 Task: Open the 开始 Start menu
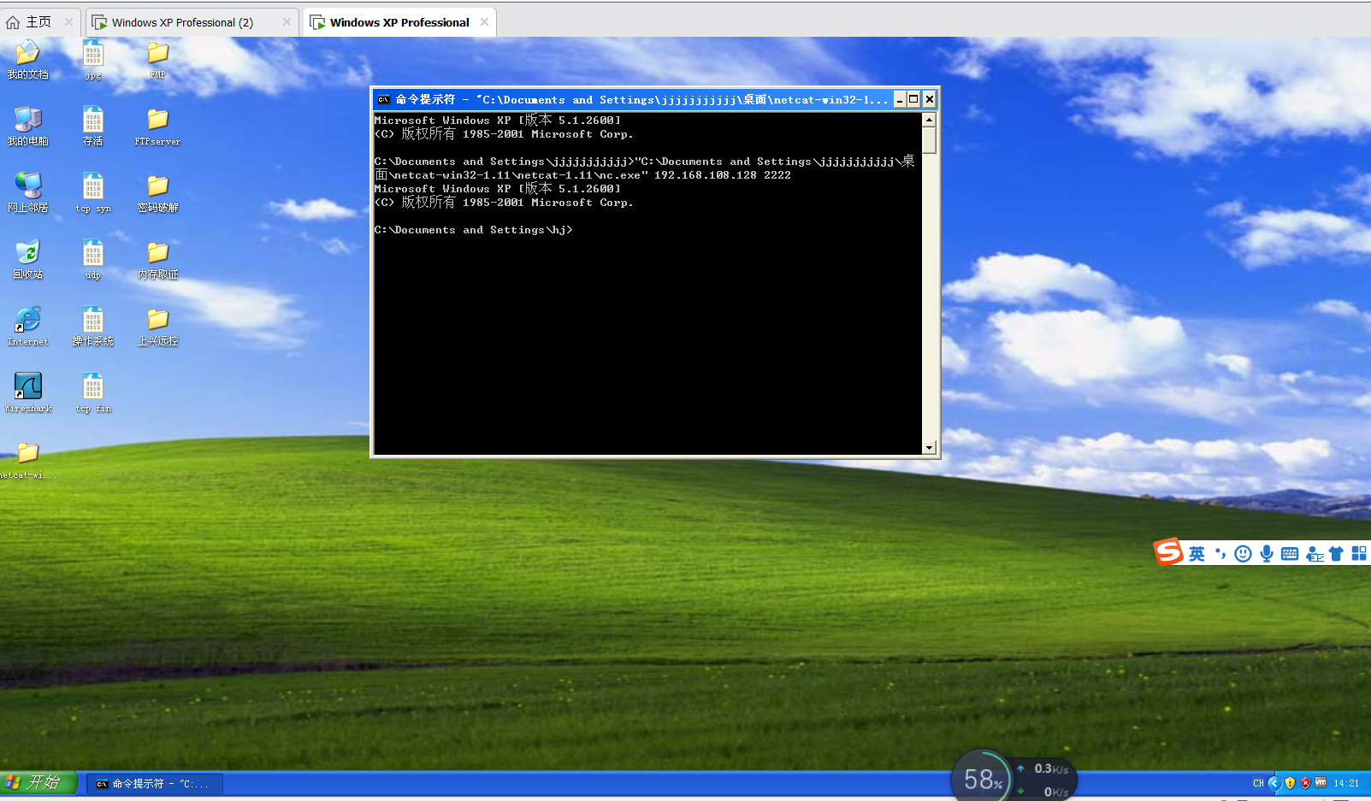38,782
